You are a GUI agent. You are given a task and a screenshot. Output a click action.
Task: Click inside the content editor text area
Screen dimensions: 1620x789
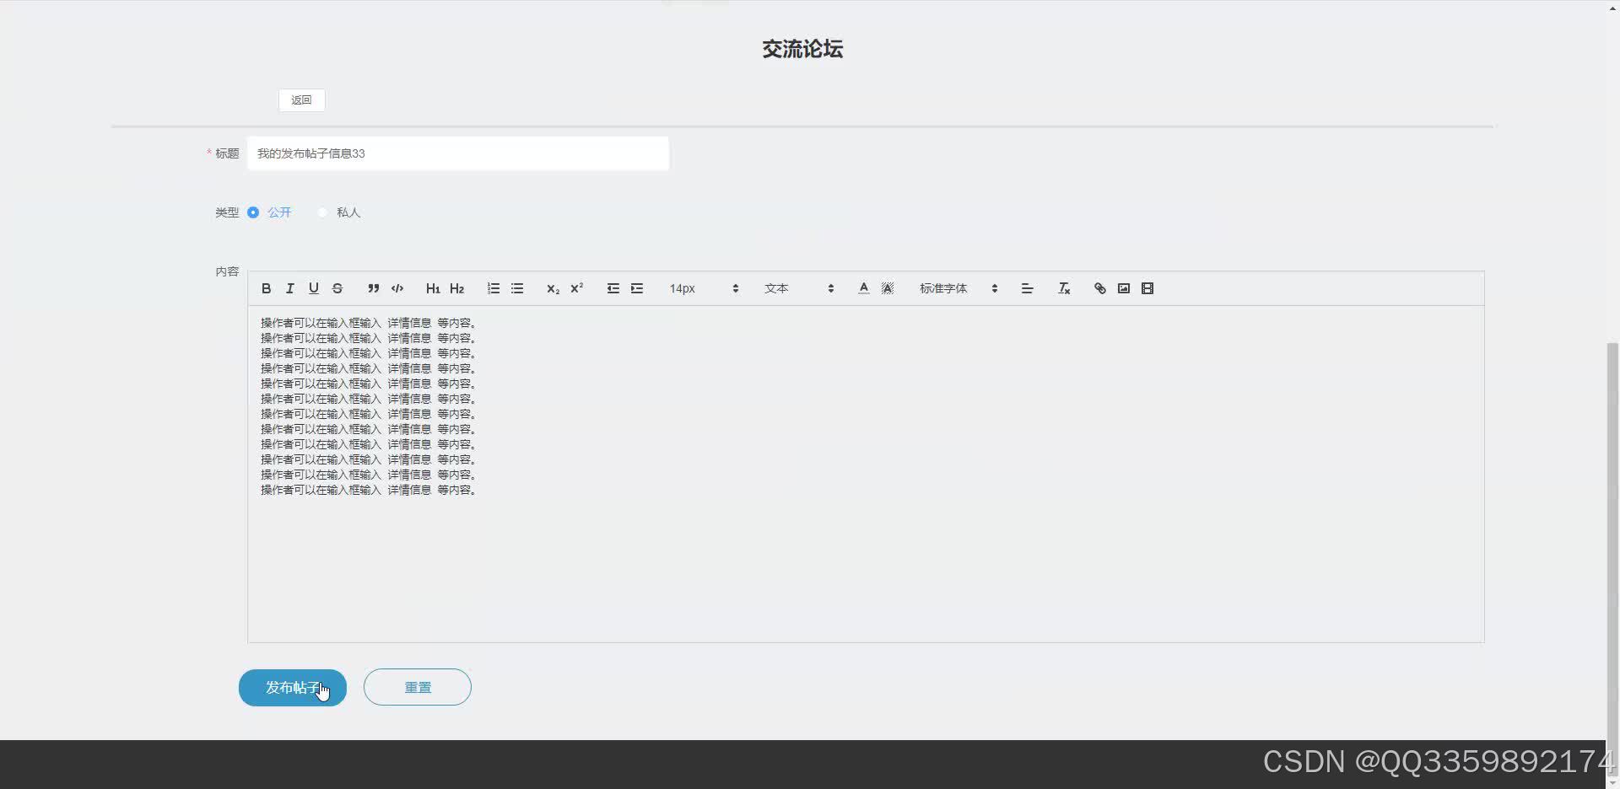coord(866,474)
